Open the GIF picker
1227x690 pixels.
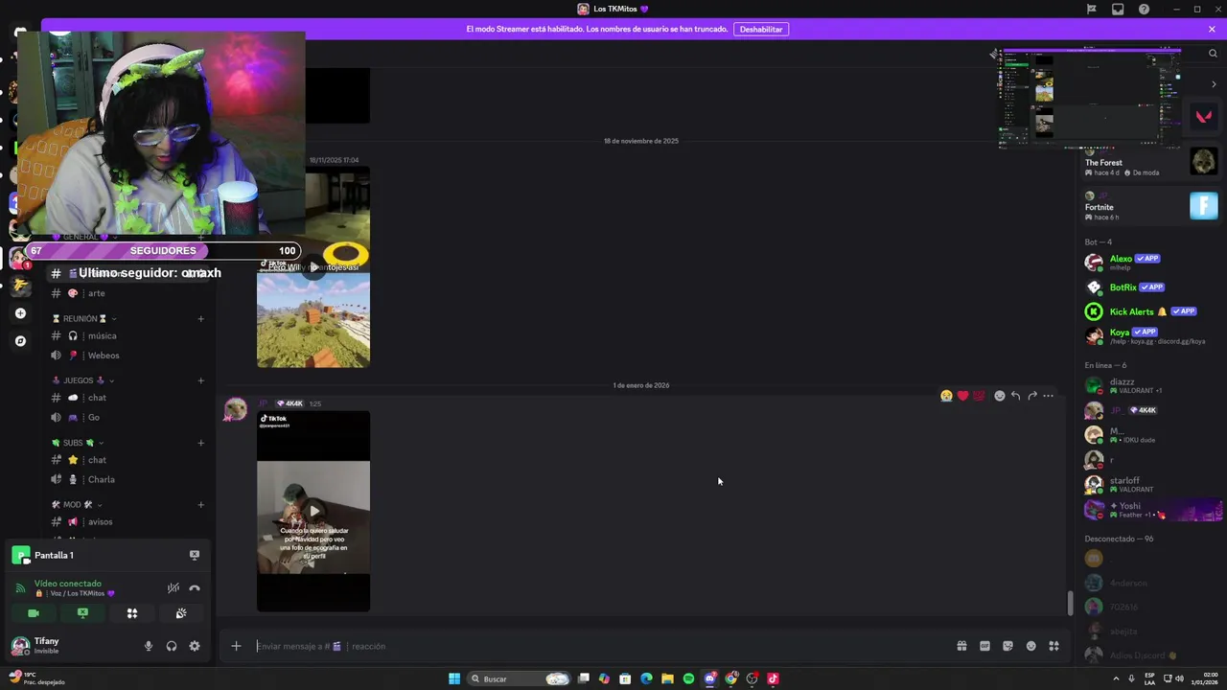[x=984, y=646]
